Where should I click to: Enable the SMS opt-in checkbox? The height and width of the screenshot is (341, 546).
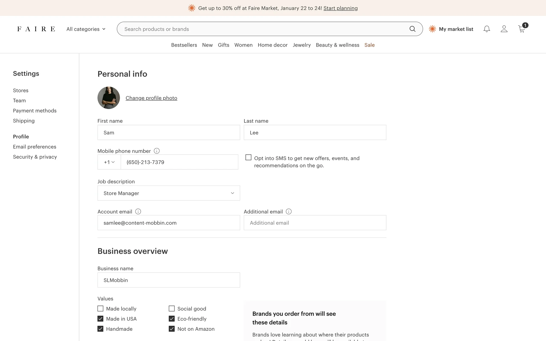(x=248, y=157)
